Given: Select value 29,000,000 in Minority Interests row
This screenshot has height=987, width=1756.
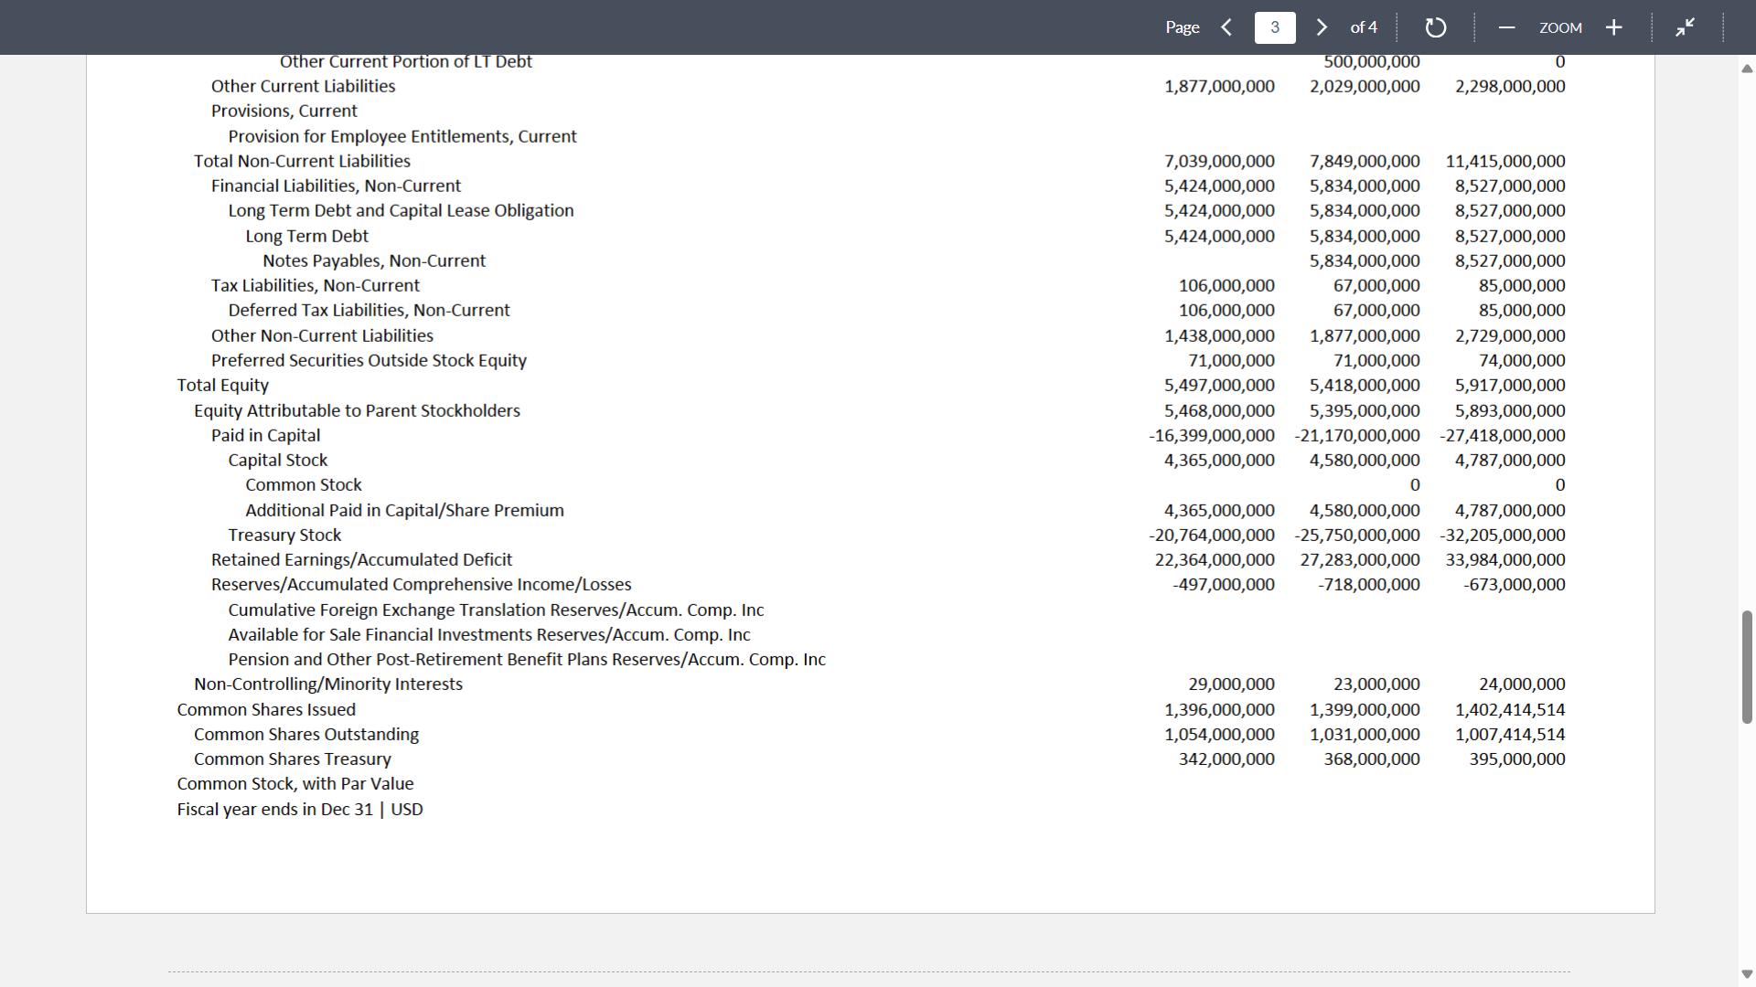Looking at the screenshot, I should point(1231,684).
